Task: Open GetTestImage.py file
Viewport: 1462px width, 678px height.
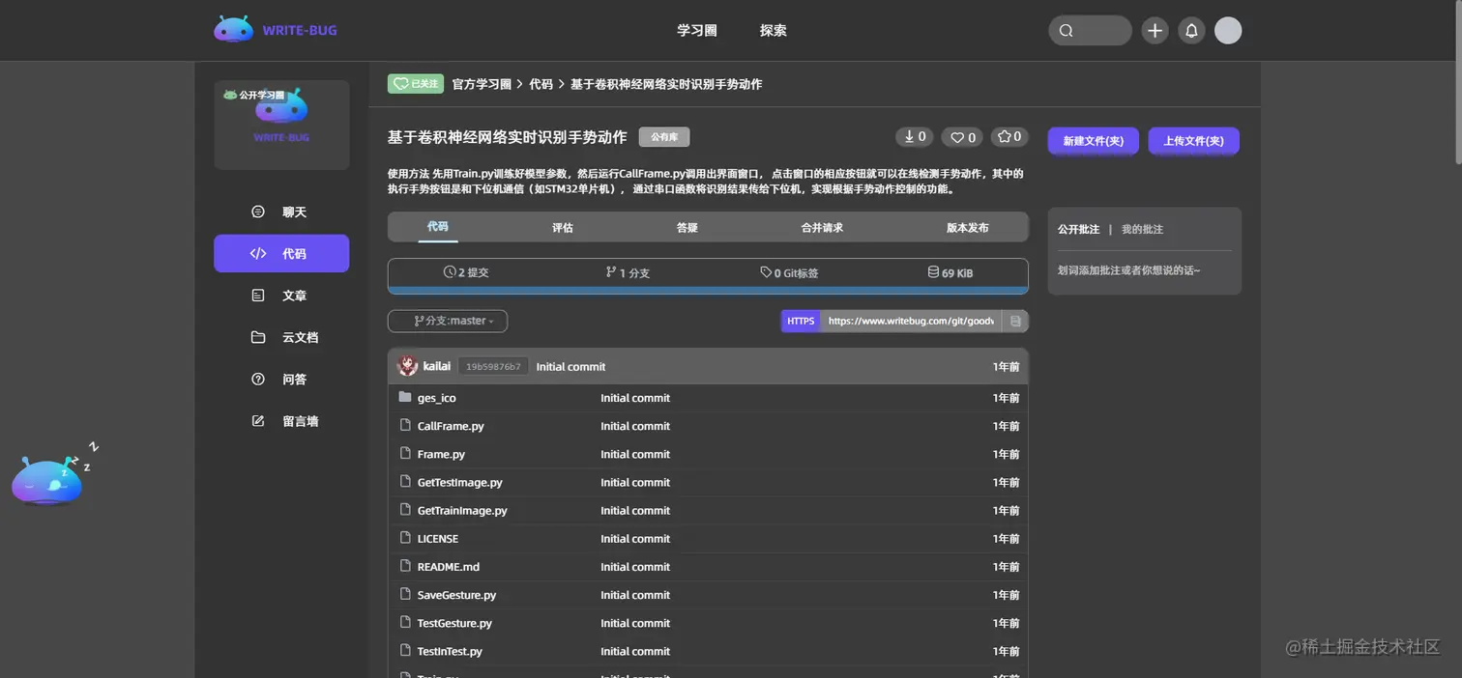Action: tap(459, 482)
